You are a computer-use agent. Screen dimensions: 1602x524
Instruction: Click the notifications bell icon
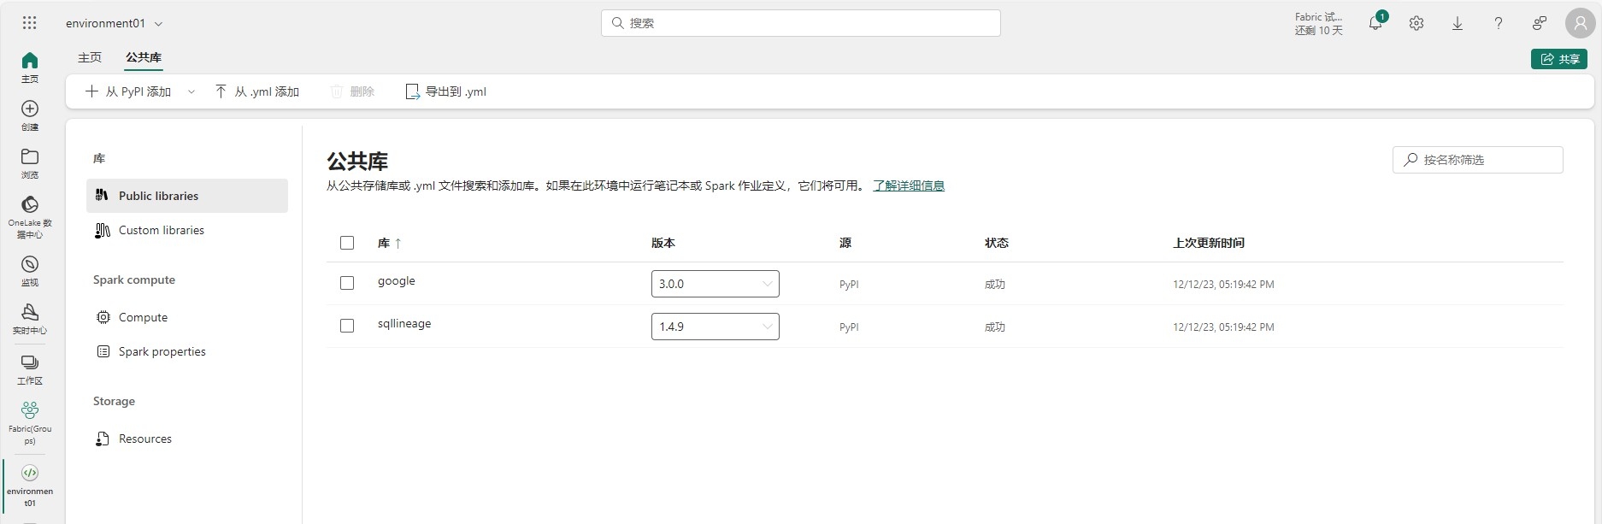coord(1375,24)
